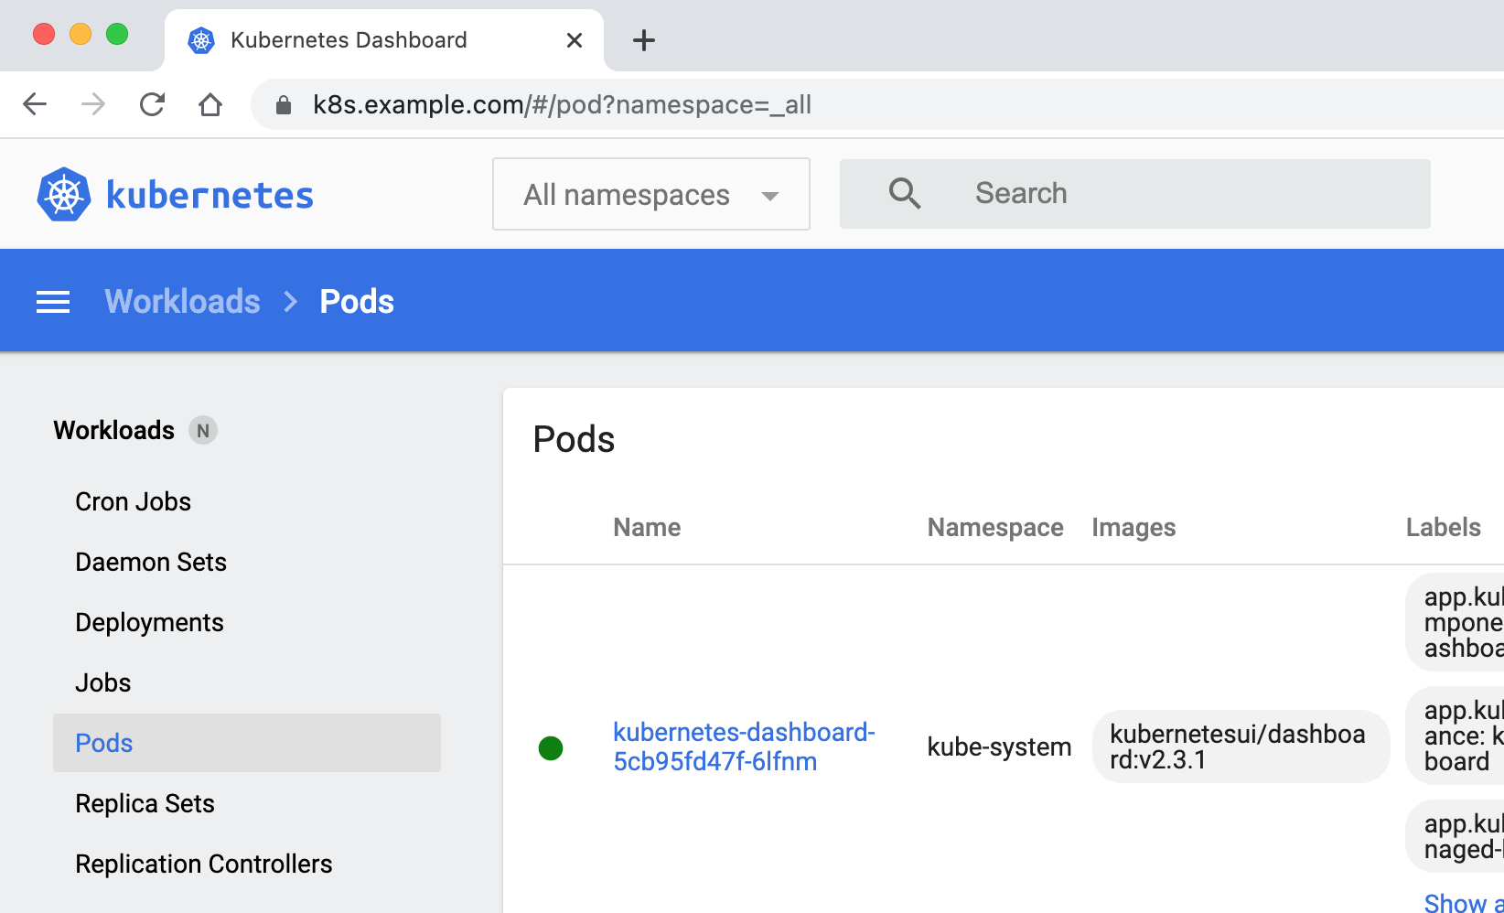Open kubernetes-dashboard-5cb95fd47f-6lfnm pod link
The height and width of the screenshot is (913, 1504).
(743, 747)
